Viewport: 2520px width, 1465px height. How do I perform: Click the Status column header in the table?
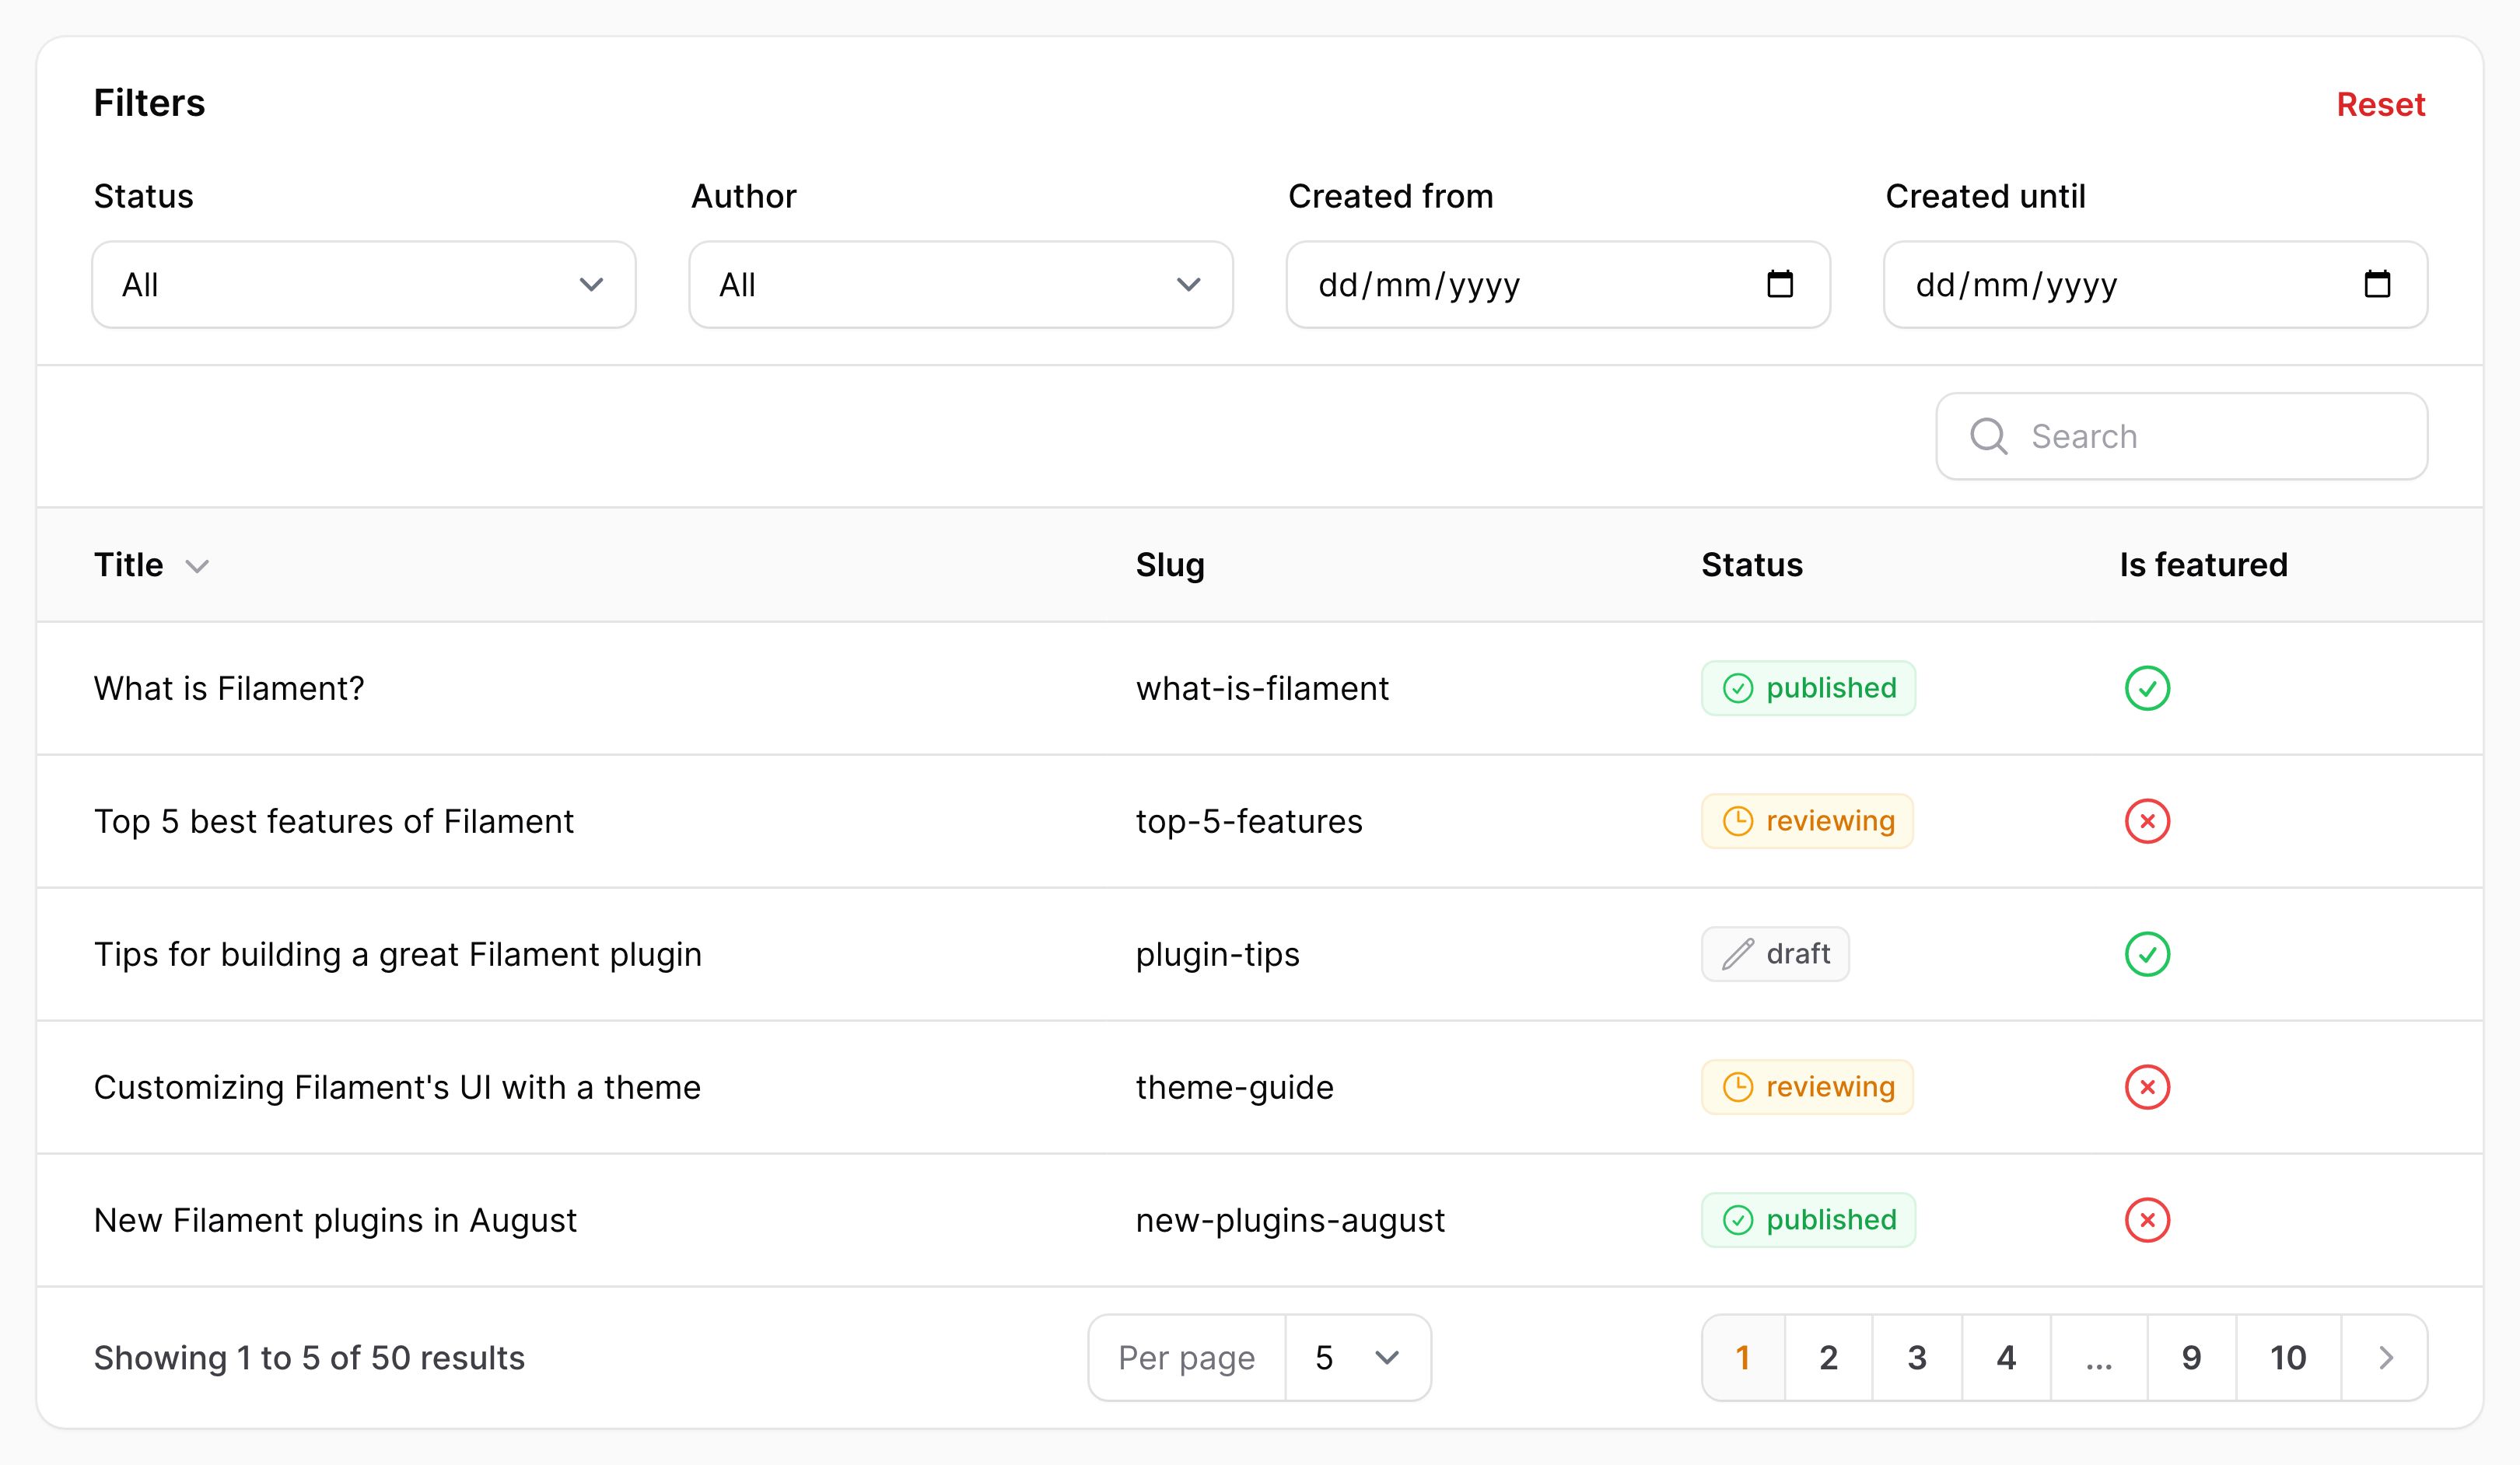[1752, 565]
